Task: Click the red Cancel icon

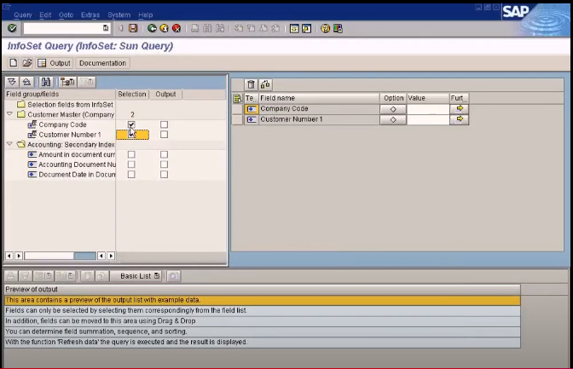Action: coord(177,28)
